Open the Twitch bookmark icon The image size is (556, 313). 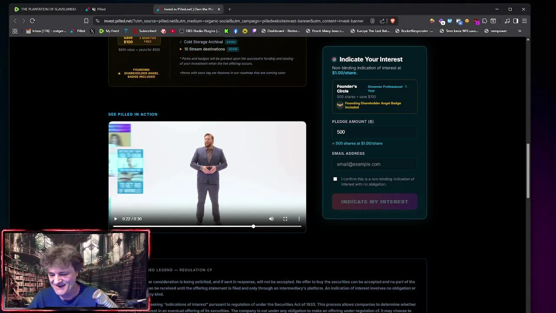pyautogui.click(x=254, y=31)
